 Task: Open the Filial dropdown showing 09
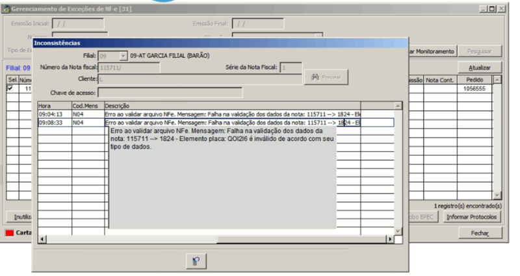pos(123,56)
